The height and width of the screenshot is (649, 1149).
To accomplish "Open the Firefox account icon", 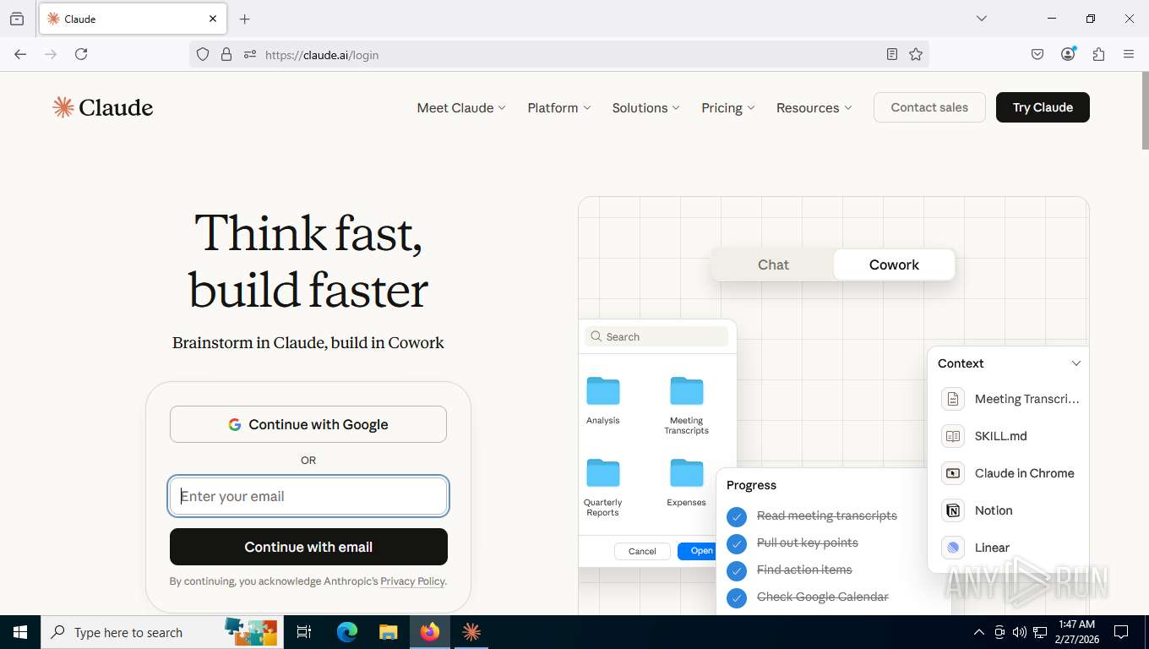I will pyautogui.click(x=1068, y=54).
